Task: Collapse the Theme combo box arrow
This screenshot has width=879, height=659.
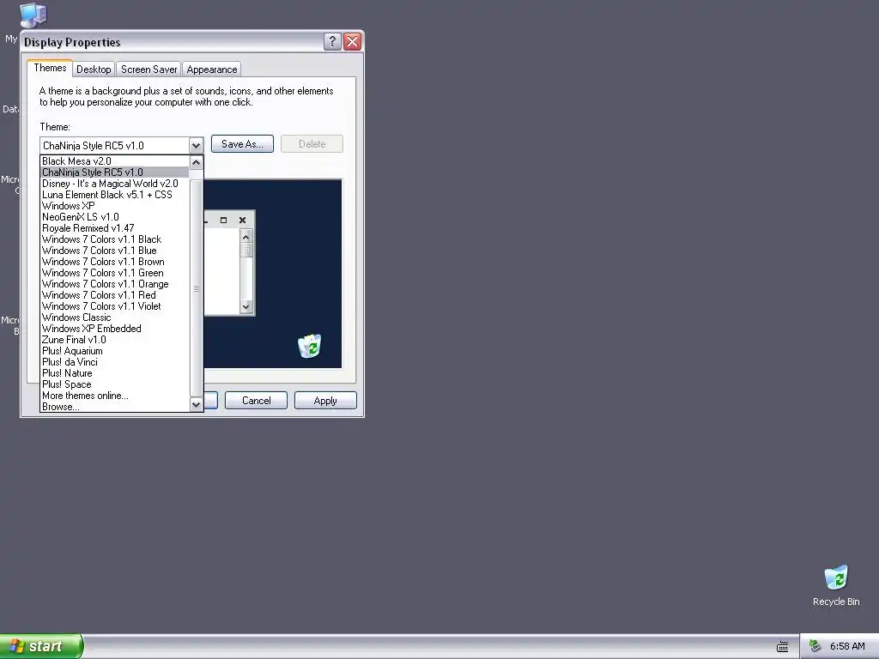Action: [x=196, y=146]
